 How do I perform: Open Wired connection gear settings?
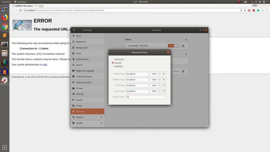click(x=183, y=46)
